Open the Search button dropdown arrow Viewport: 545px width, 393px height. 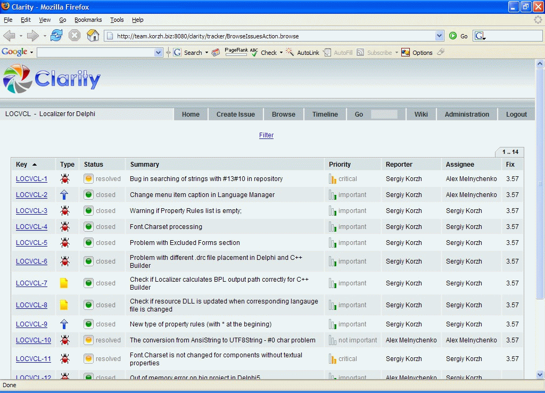(x=207, y=53)
